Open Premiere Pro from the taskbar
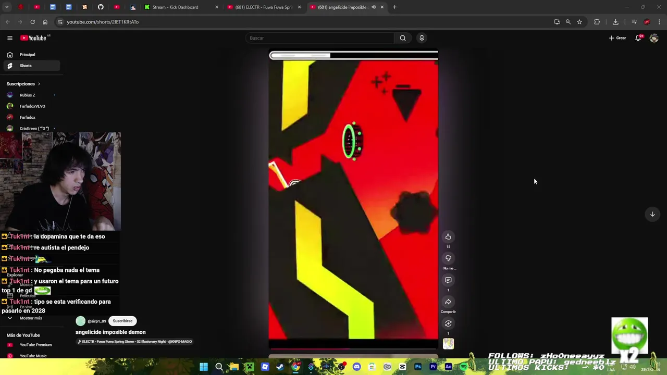The height and width of the screenshot is (375, 667). [x=433, y=367]
